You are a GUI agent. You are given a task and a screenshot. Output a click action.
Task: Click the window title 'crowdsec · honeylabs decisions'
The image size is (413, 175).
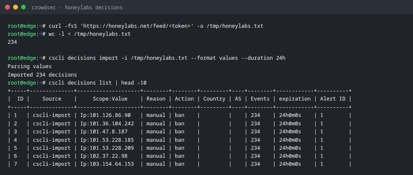[77, 7]
